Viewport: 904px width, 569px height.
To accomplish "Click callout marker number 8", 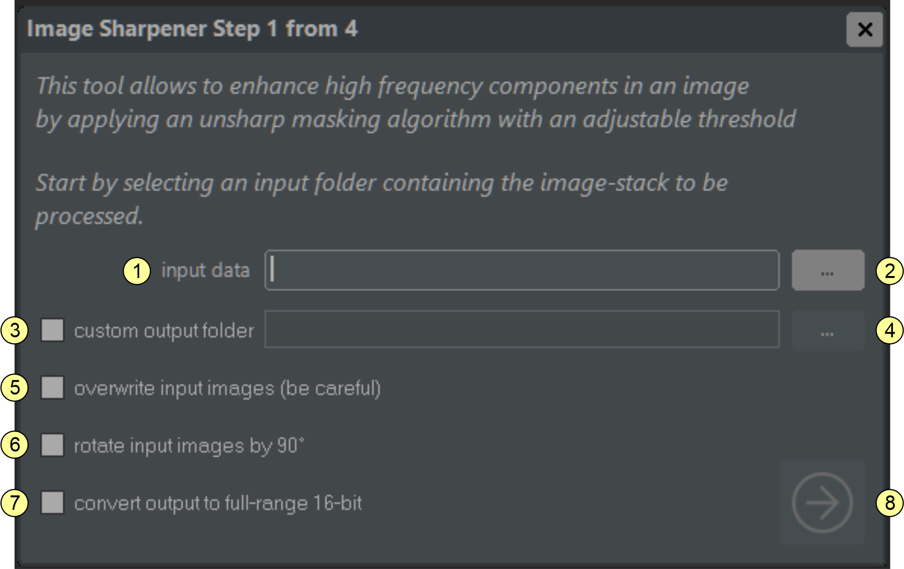I will pos(889,503).
